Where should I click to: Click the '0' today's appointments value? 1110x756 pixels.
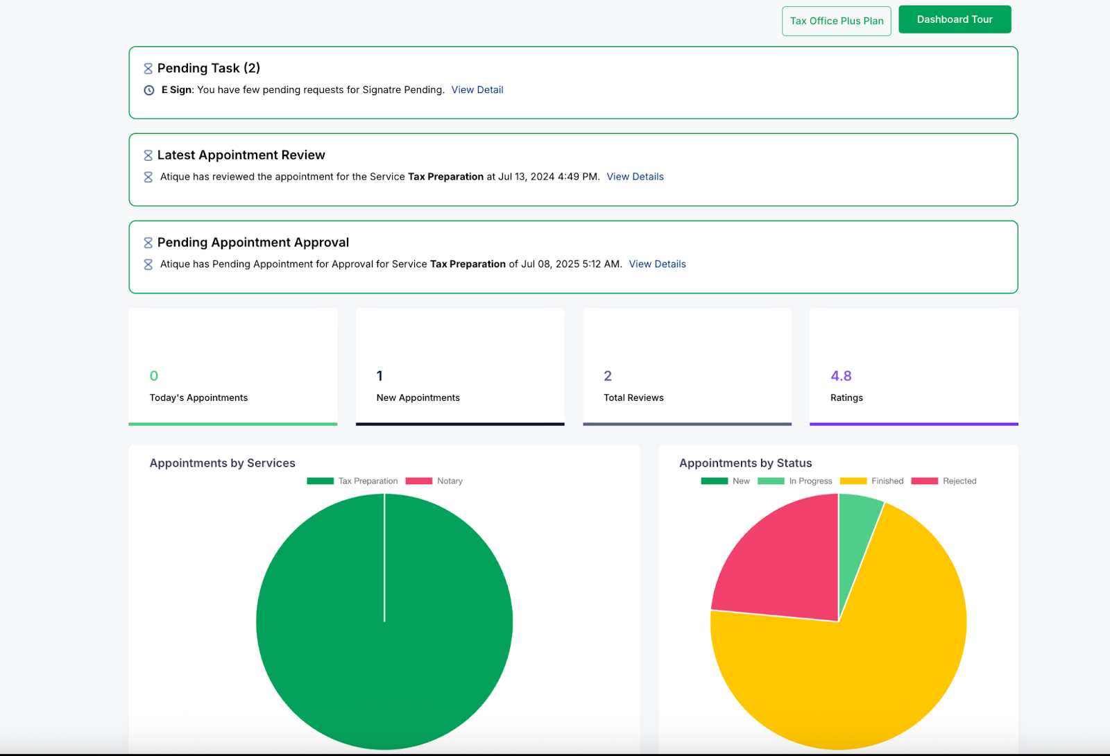point(154,376)
